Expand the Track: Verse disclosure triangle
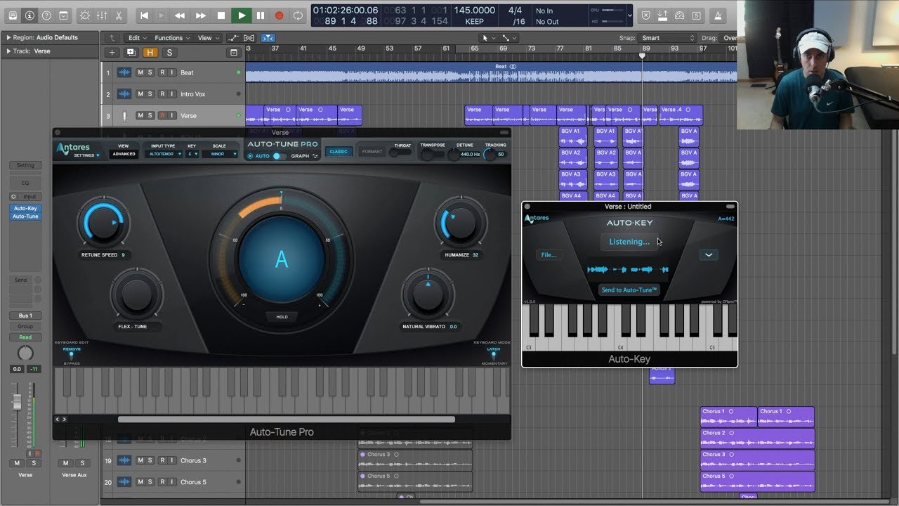This screenshot has width=899, height=506. coord(8,51)
